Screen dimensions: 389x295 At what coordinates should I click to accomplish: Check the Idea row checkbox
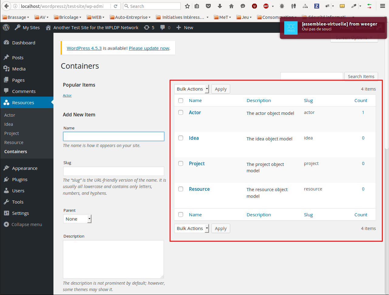[x=181, y=138]
